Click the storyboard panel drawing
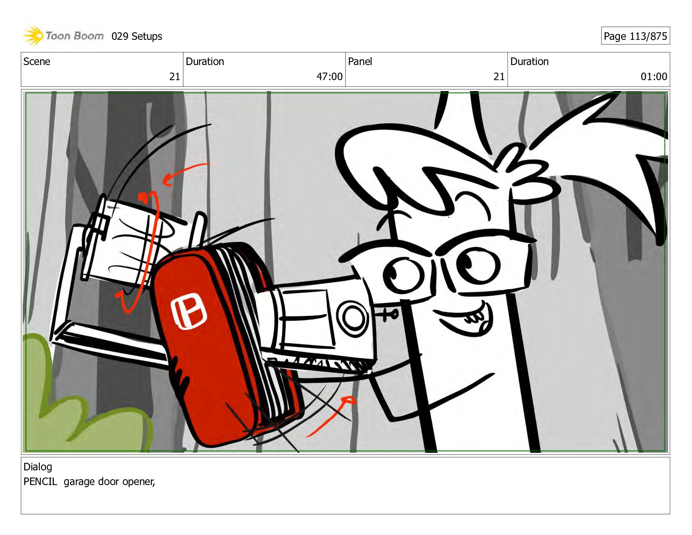This screenshot has width=692, height=535. click(345, 272)
